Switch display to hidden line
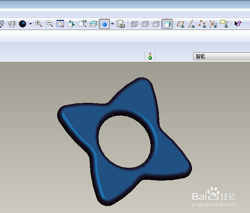This screenshot has width=250, height=213. pos(145,24)
